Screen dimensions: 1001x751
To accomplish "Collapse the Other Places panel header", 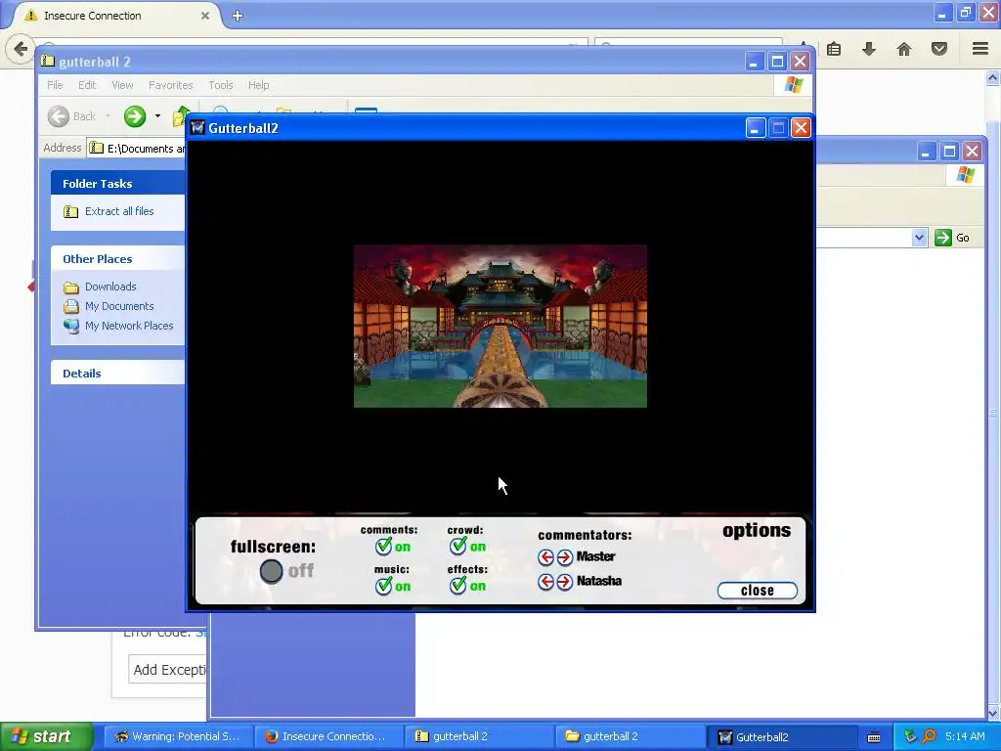I will point(117,258).
